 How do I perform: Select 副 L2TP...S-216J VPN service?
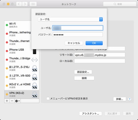point(22,68)
